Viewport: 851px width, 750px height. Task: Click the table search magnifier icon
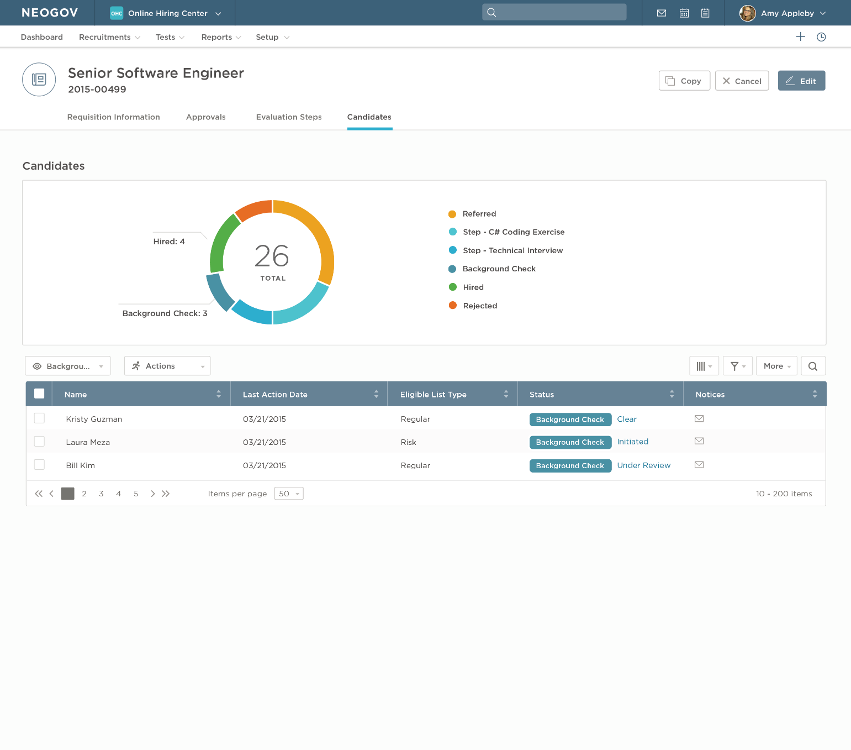[x=812, y=366]
